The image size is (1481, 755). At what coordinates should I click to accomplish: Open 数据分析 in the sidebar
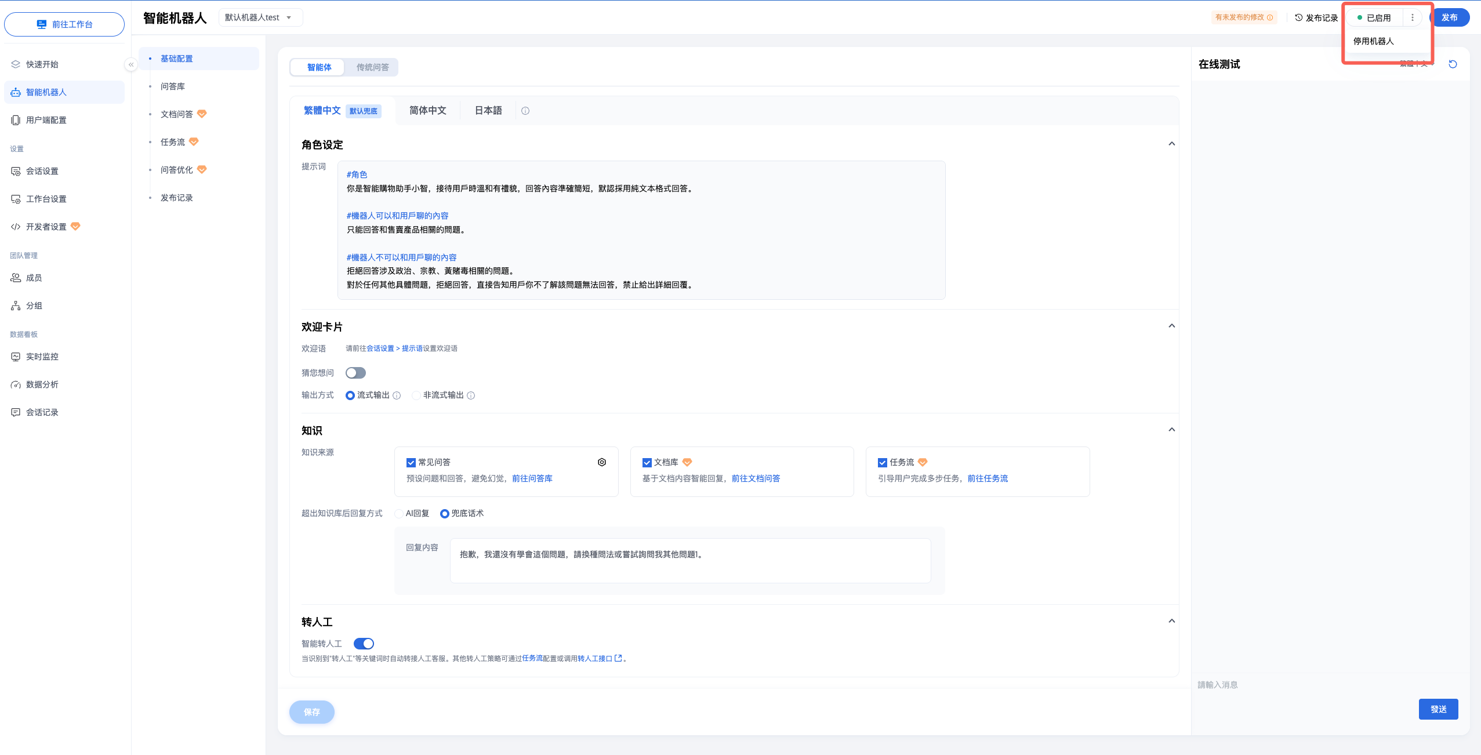[42, 384]
